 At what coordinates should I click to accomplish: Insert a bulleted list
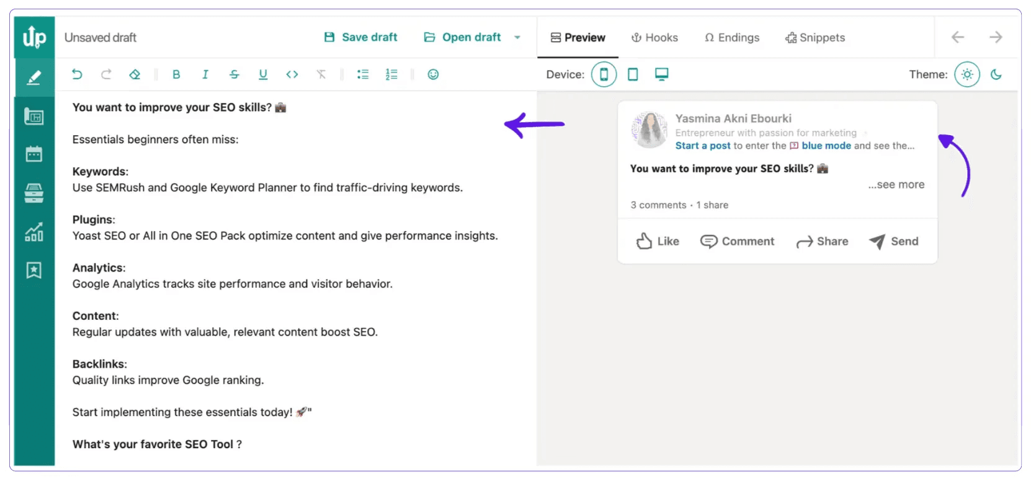click(363, 74)
